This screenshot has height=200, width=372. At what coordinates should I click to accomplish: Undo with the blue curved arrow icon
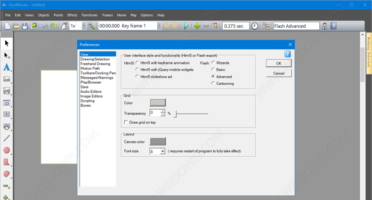click(x=45, y=26)
